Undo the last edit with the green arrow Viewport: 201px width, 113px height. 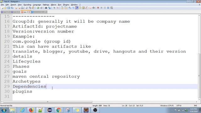[x=38, y=8]
